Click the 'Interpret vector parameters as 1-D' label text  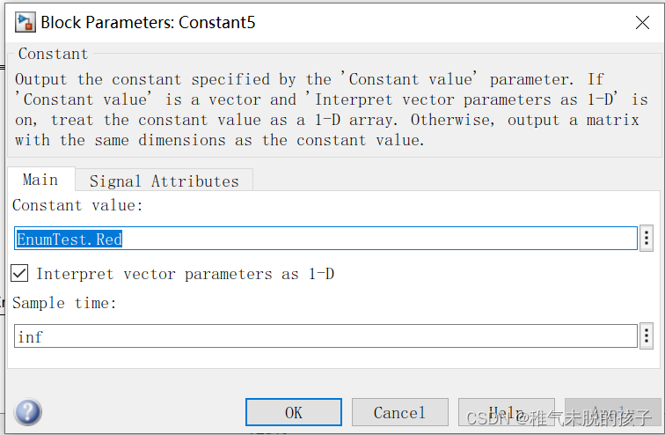click(x=185, y=274)
